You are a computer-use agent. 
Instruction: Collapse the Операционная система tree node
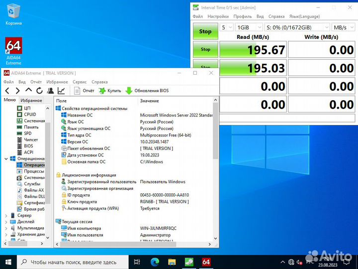pos(6,158)
